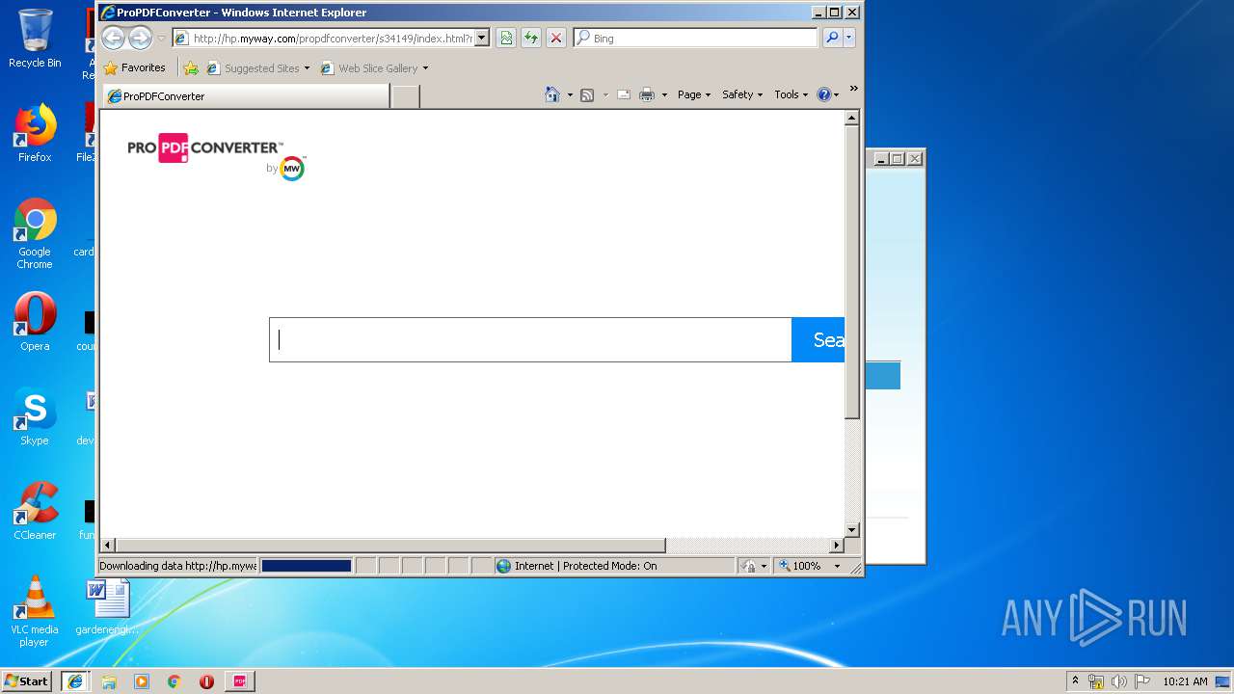Open the Safety menu
1234x694 pixels.
click(742, 94)
